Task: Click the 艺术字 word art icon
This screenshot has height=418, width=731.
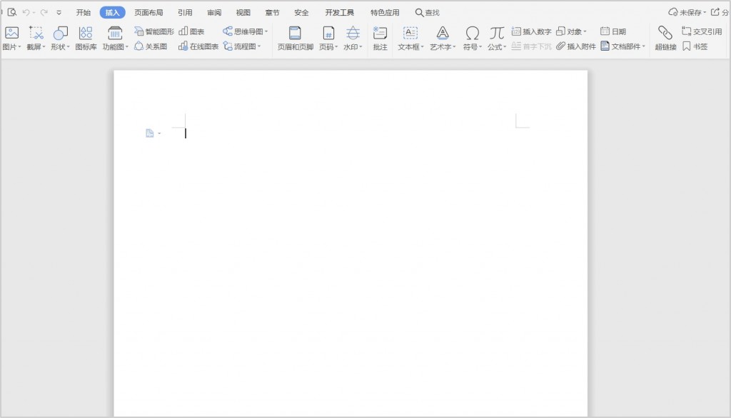Action: 443,33
